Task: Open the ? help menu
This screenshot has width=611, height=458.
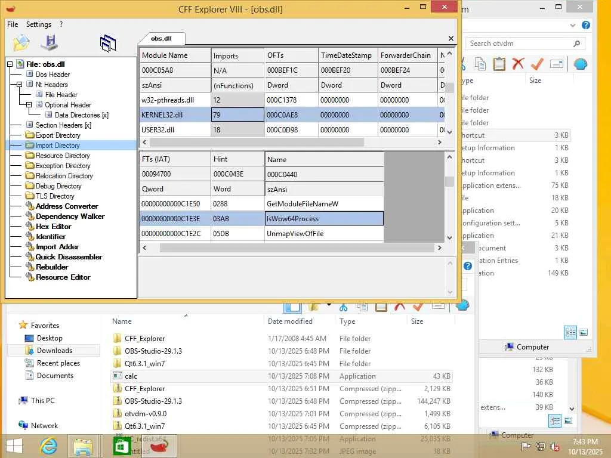Action: 61,24
